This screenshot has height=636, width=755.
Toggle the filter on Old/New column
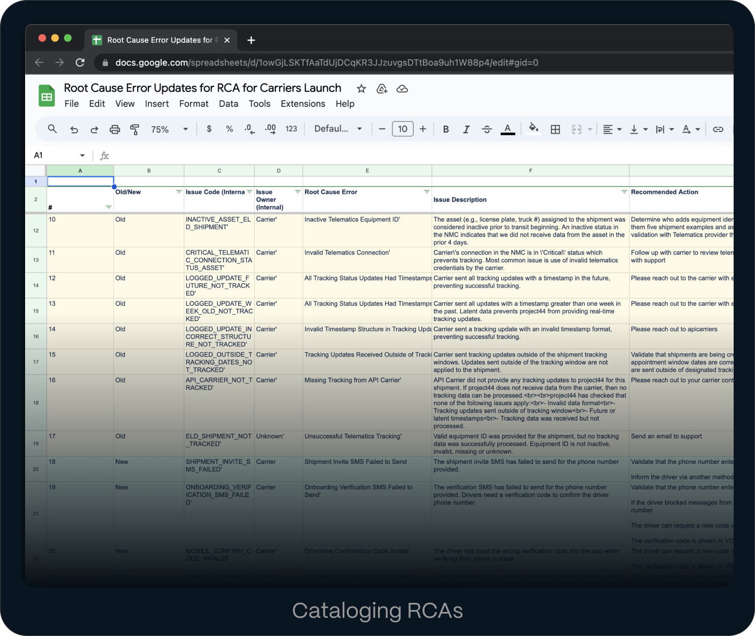pyautogui.click(x=179, y=192)
